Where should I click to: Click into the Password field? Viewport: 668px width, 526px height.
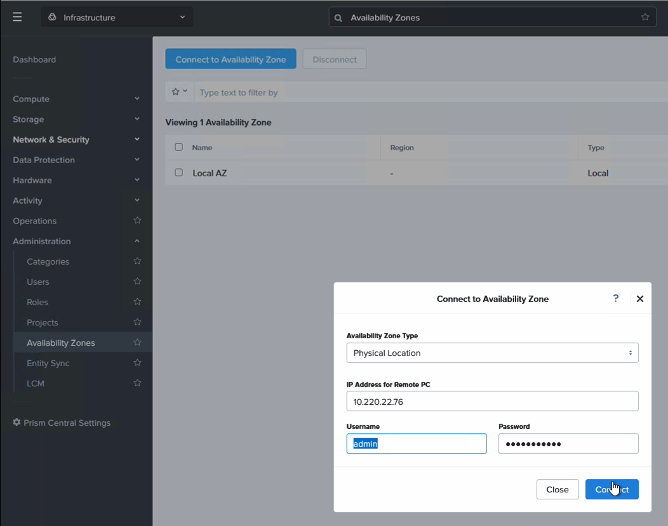click(x=568, y=444)
